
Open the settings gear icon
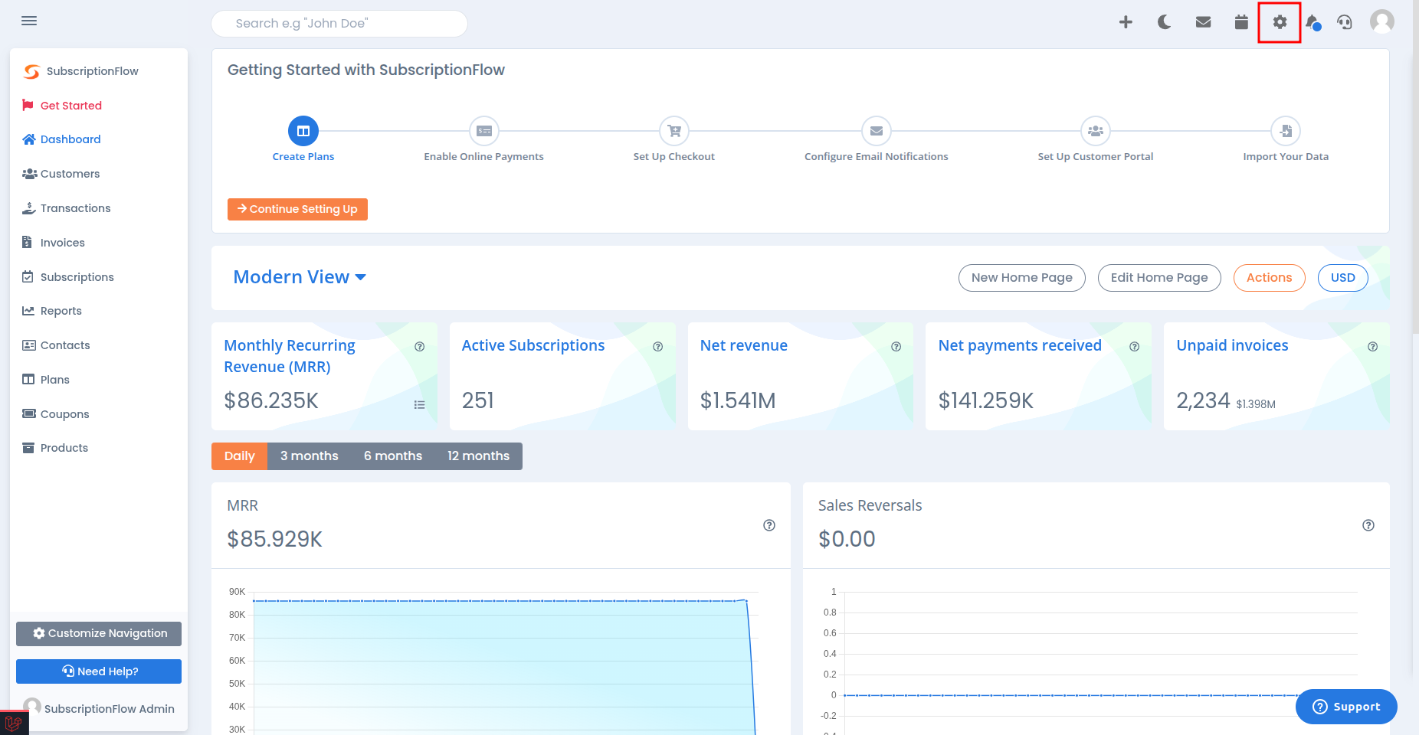(1278, 21)
